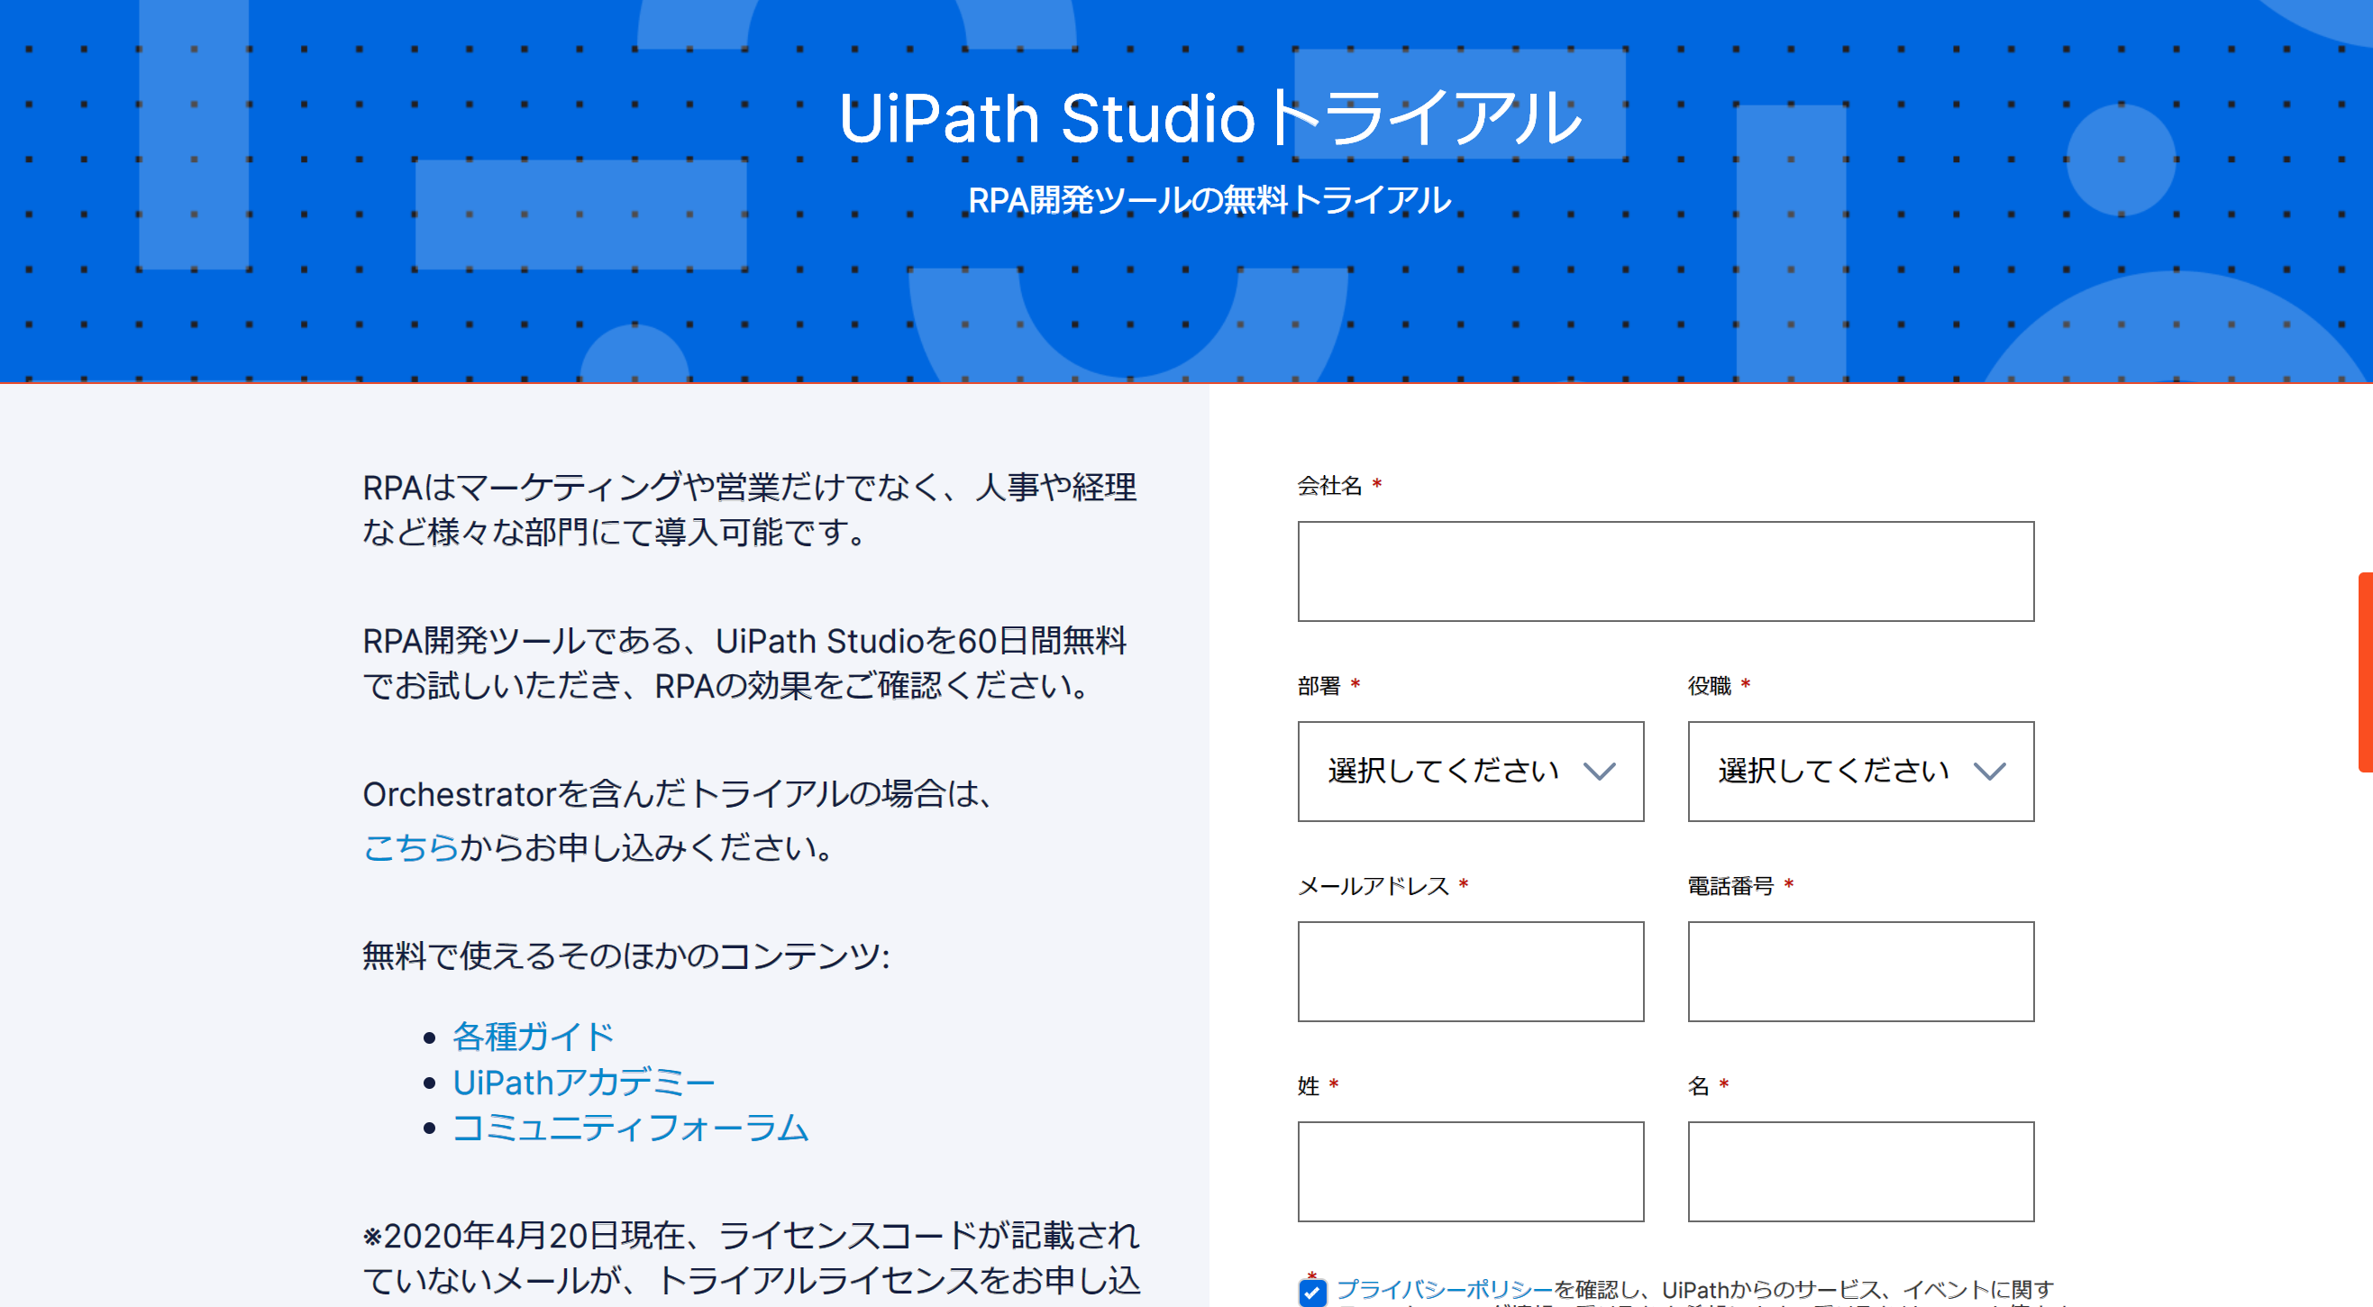This screenshot has width=2373, height=1307.
Task: Click the UiPath Studioトライアル page heading
Action: coord(1209,118)
